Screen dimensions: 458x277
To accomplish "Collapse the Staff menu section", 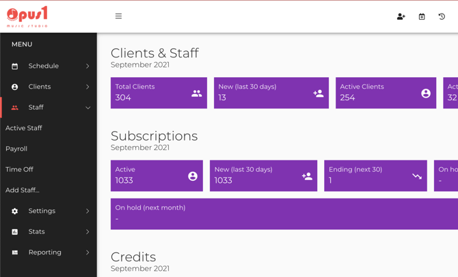I will pos(87,108).
